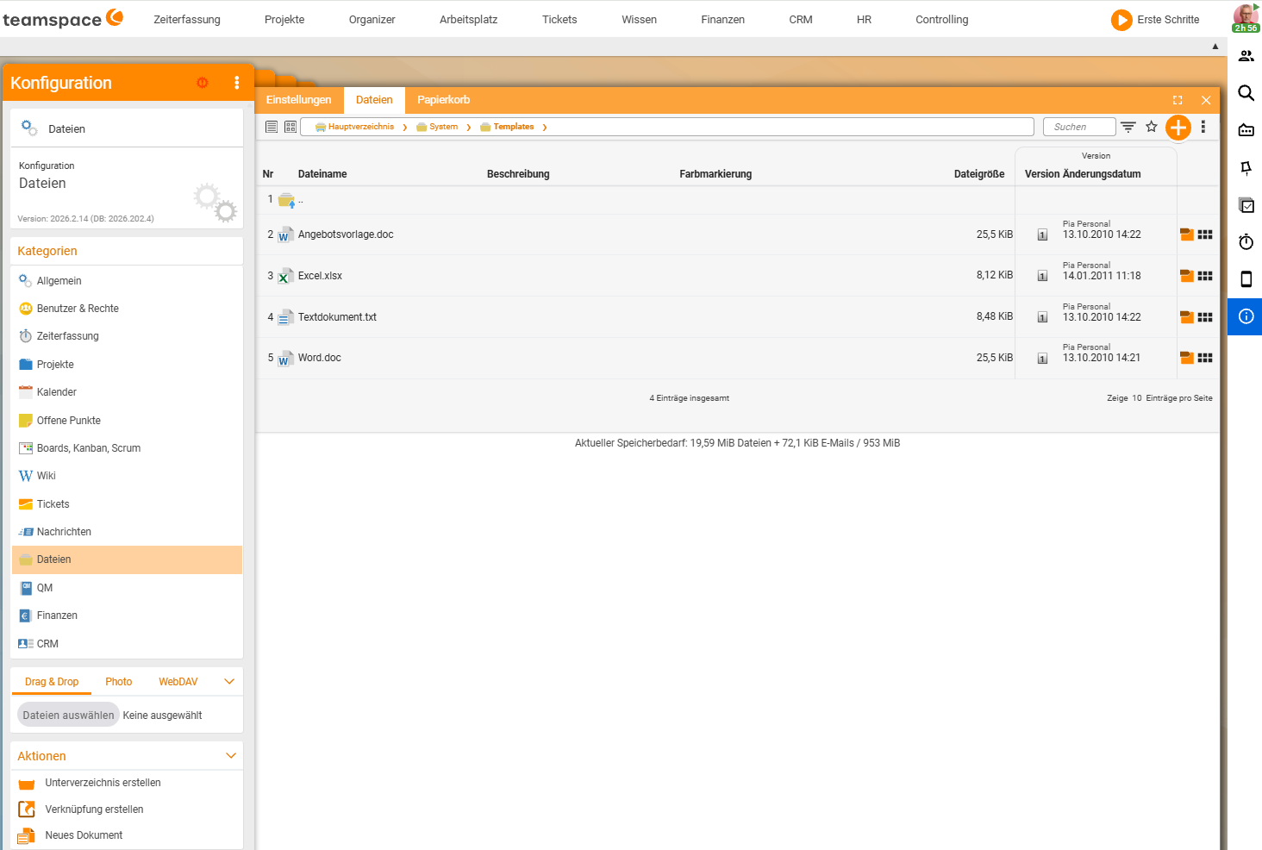Sort by Dateigröße column header
Image resolution: width=1262 pixels, height=850 pixels.
tap(979, 174)
